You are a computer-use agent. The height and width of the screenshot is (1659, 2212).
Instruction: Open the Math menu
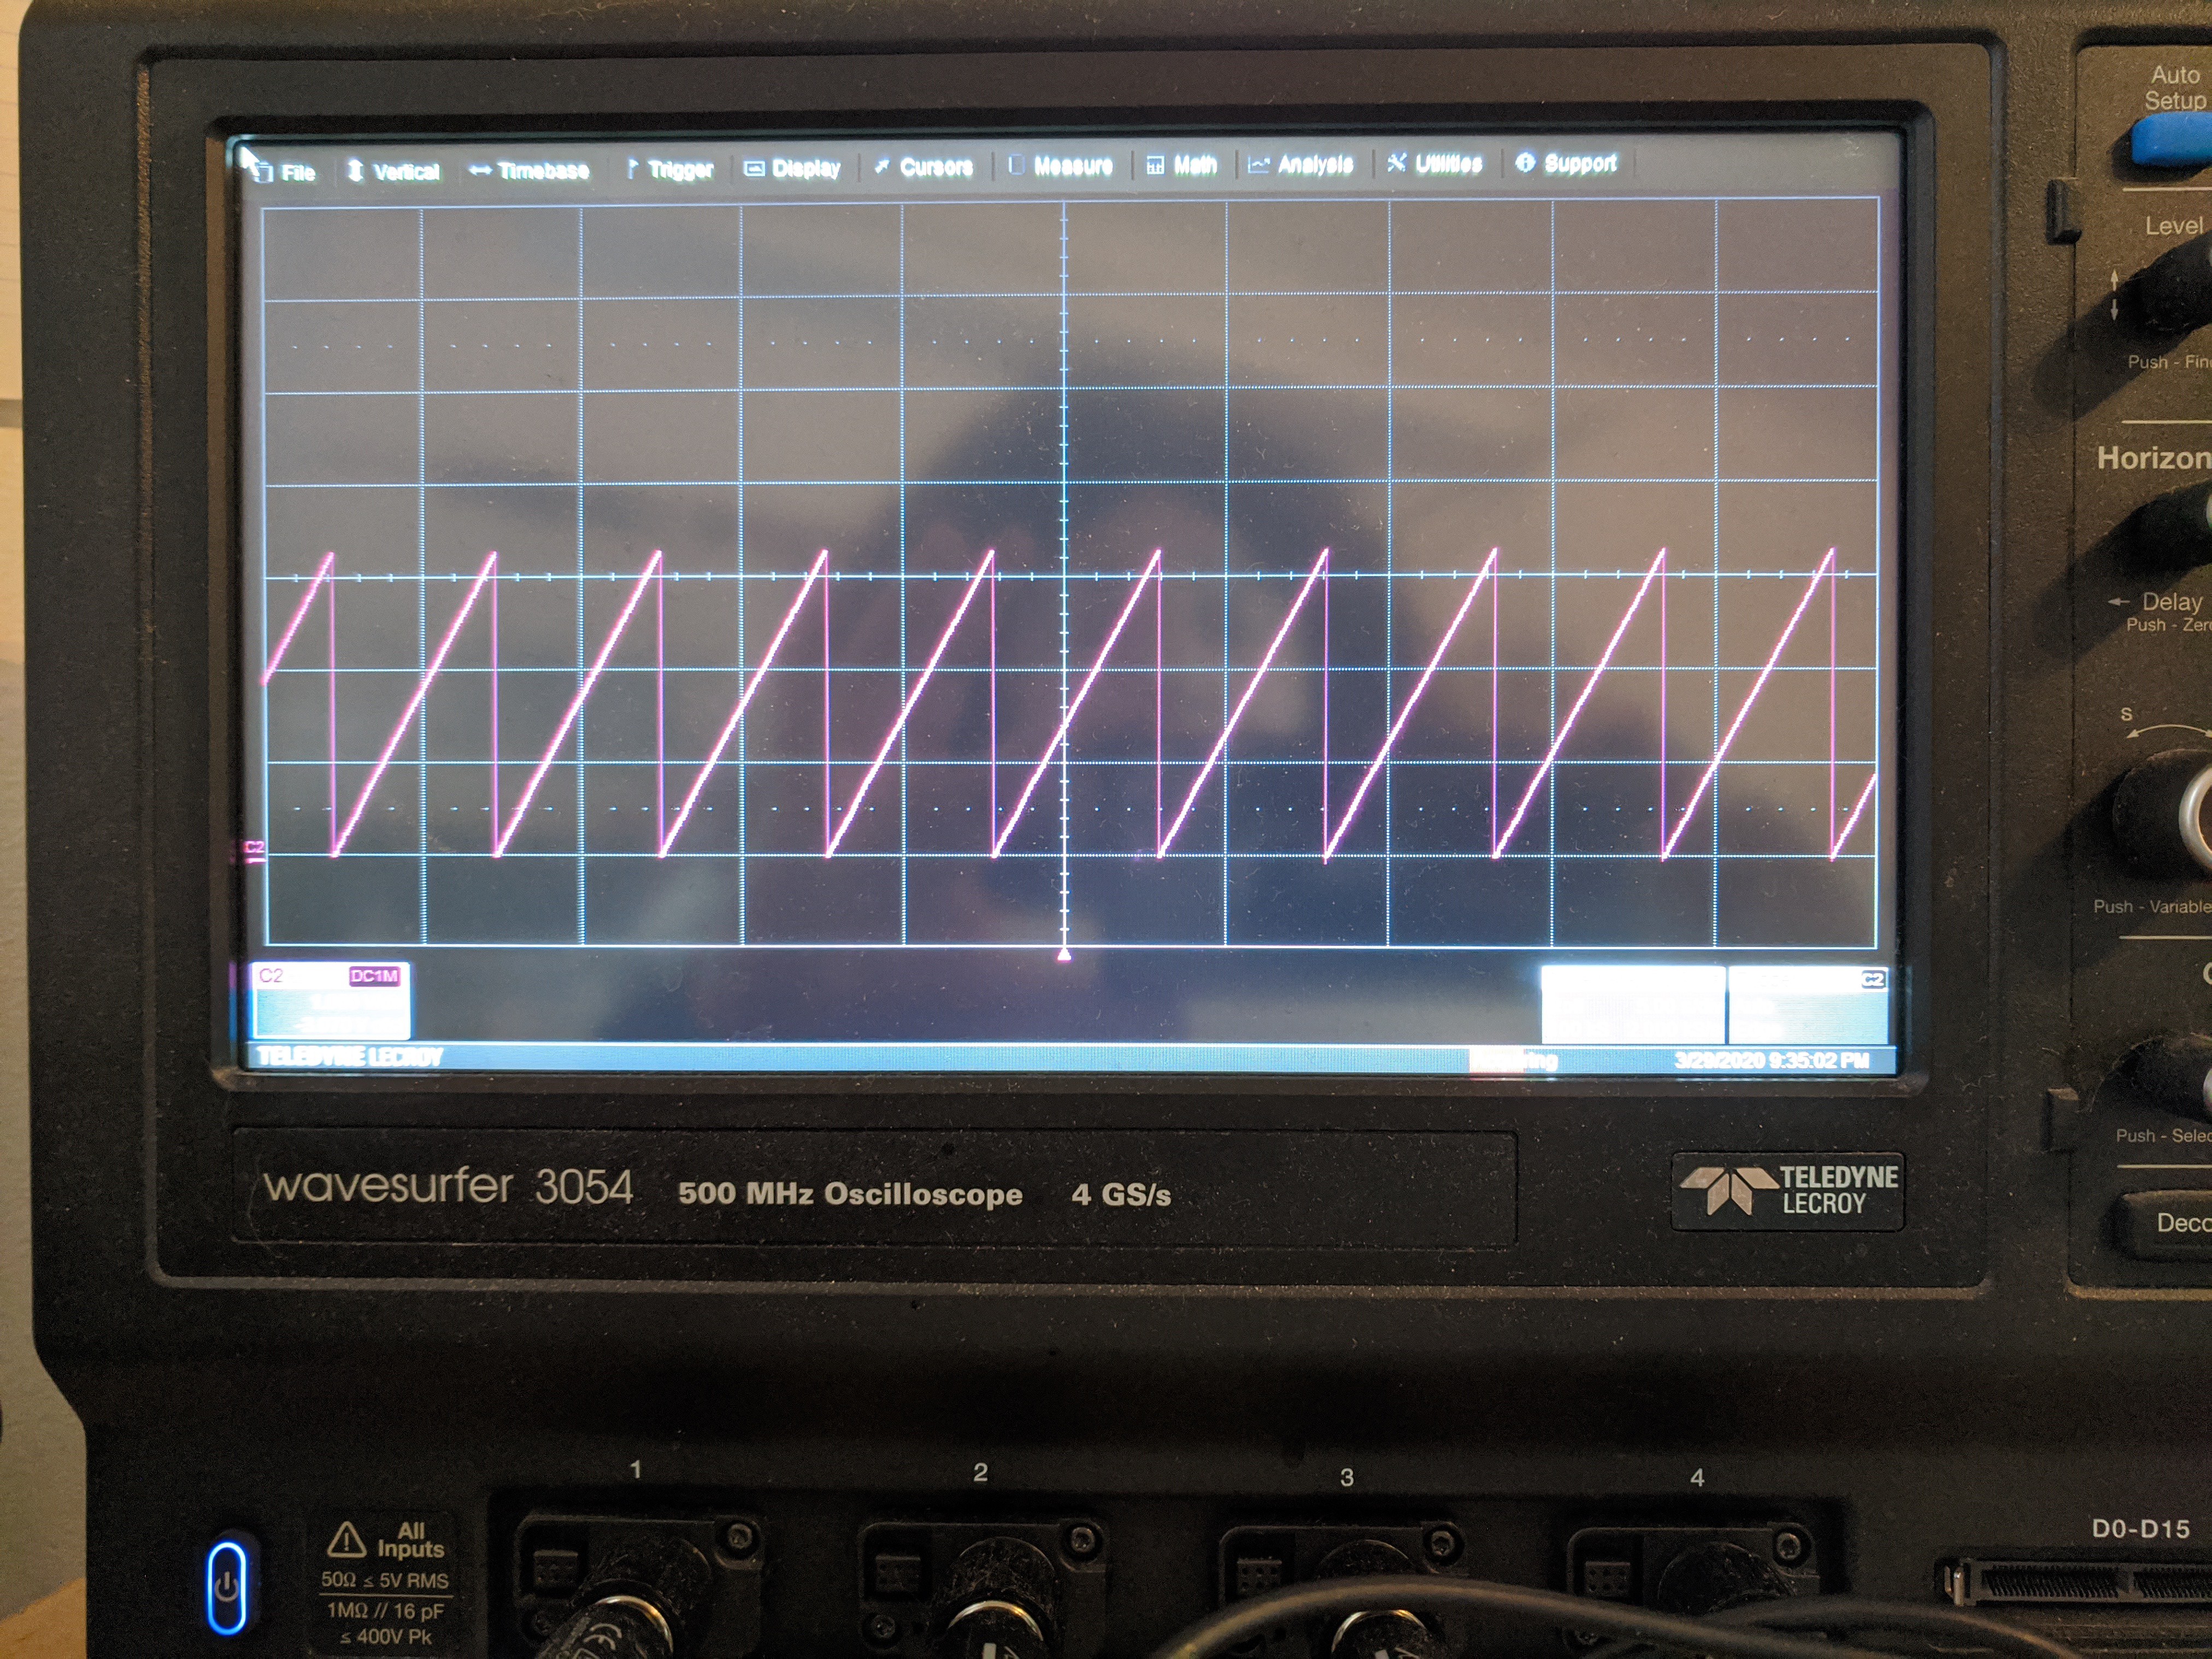(1182, 165)
